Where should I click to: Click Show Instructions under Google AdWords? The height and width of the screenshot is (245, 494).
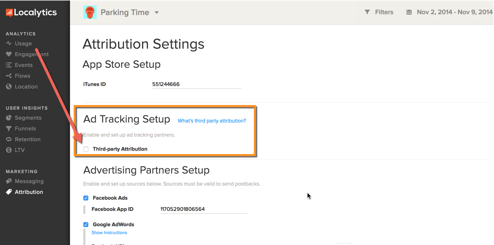pos(109,233)
